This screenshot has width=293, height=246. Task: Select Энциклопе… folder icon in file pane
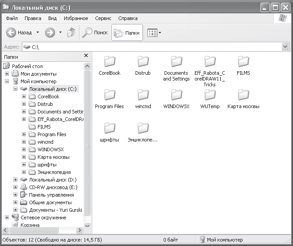[x=143, y=128]
